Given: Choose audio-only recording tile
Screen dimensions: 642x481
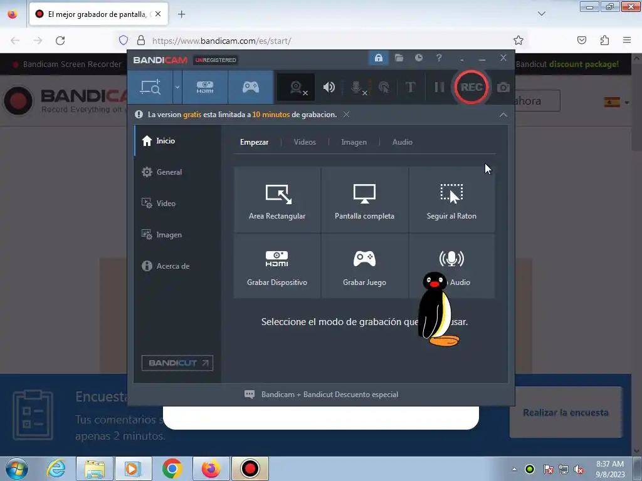Looking at the screenshot, I should pos(451,266).
